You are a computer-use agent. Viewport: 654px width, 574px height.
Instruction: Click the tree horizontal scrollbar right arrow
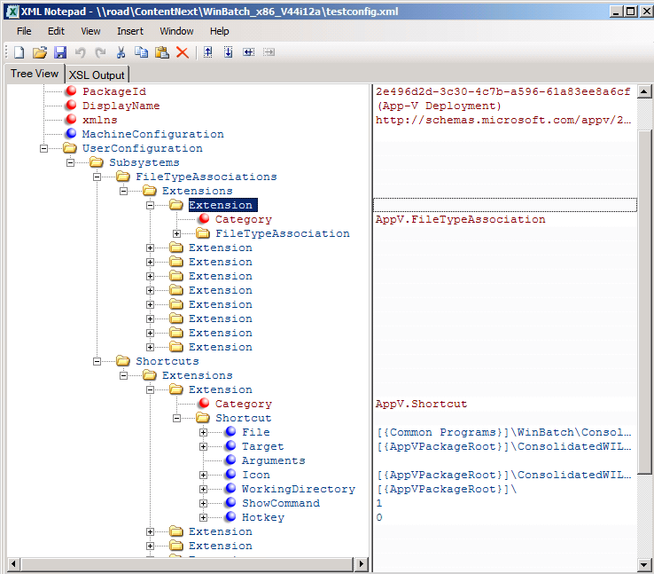click(x=362, y=564)
